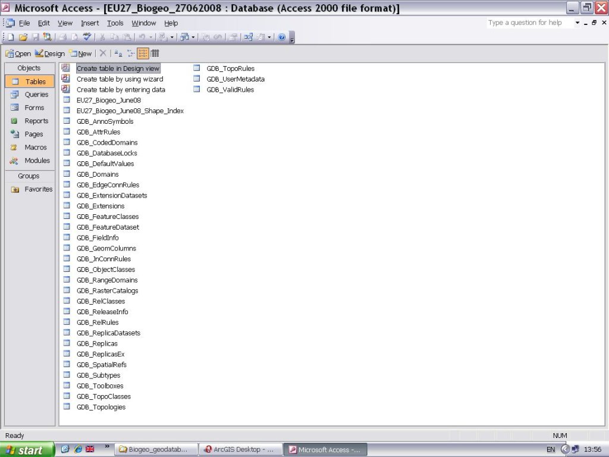Click the Open folder toolbar icon
609x457 pixels.
coord(23,37)
